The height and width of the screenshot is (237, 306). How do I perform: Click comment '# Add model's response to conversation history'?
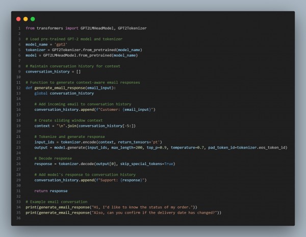pos(85,175)
